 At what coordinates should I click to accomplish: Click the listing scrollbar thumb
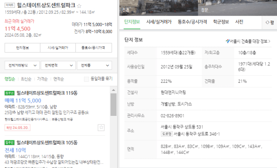pyautogui.click(x=113, y=105)
